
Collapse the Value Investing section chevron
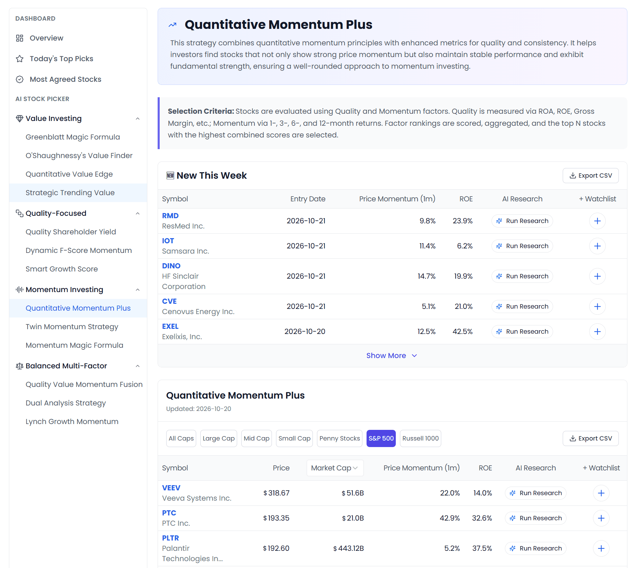click(x=138, y=119)
